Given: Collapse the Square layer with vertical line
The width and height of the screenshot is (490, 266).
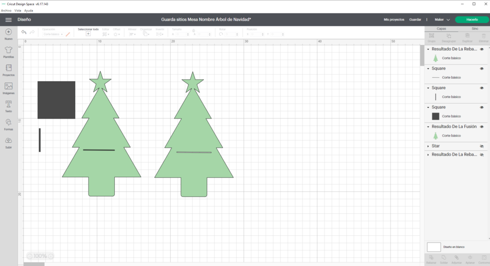Looking at the screenshot, I should pyautogui.click(x=428, y=88).
